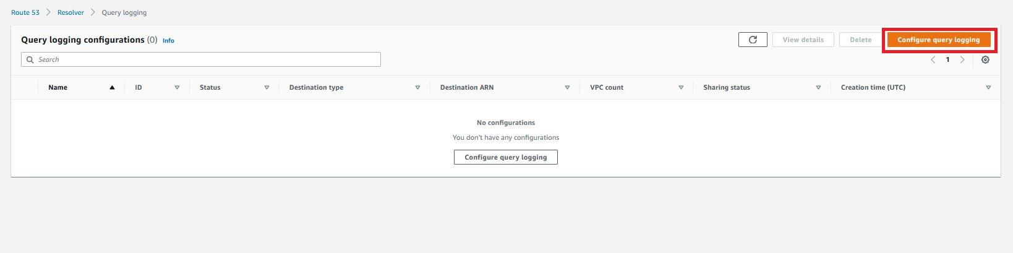Go to next page arrow

[x=962, y=60]
